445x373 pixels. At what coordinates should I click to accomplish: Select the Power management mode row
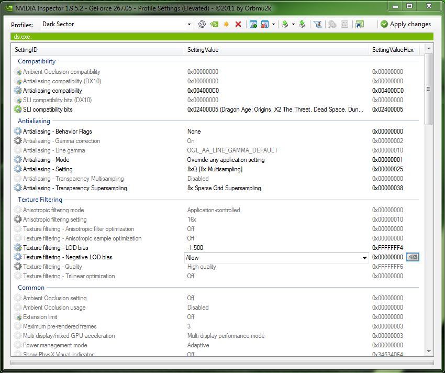coord(216,345)
